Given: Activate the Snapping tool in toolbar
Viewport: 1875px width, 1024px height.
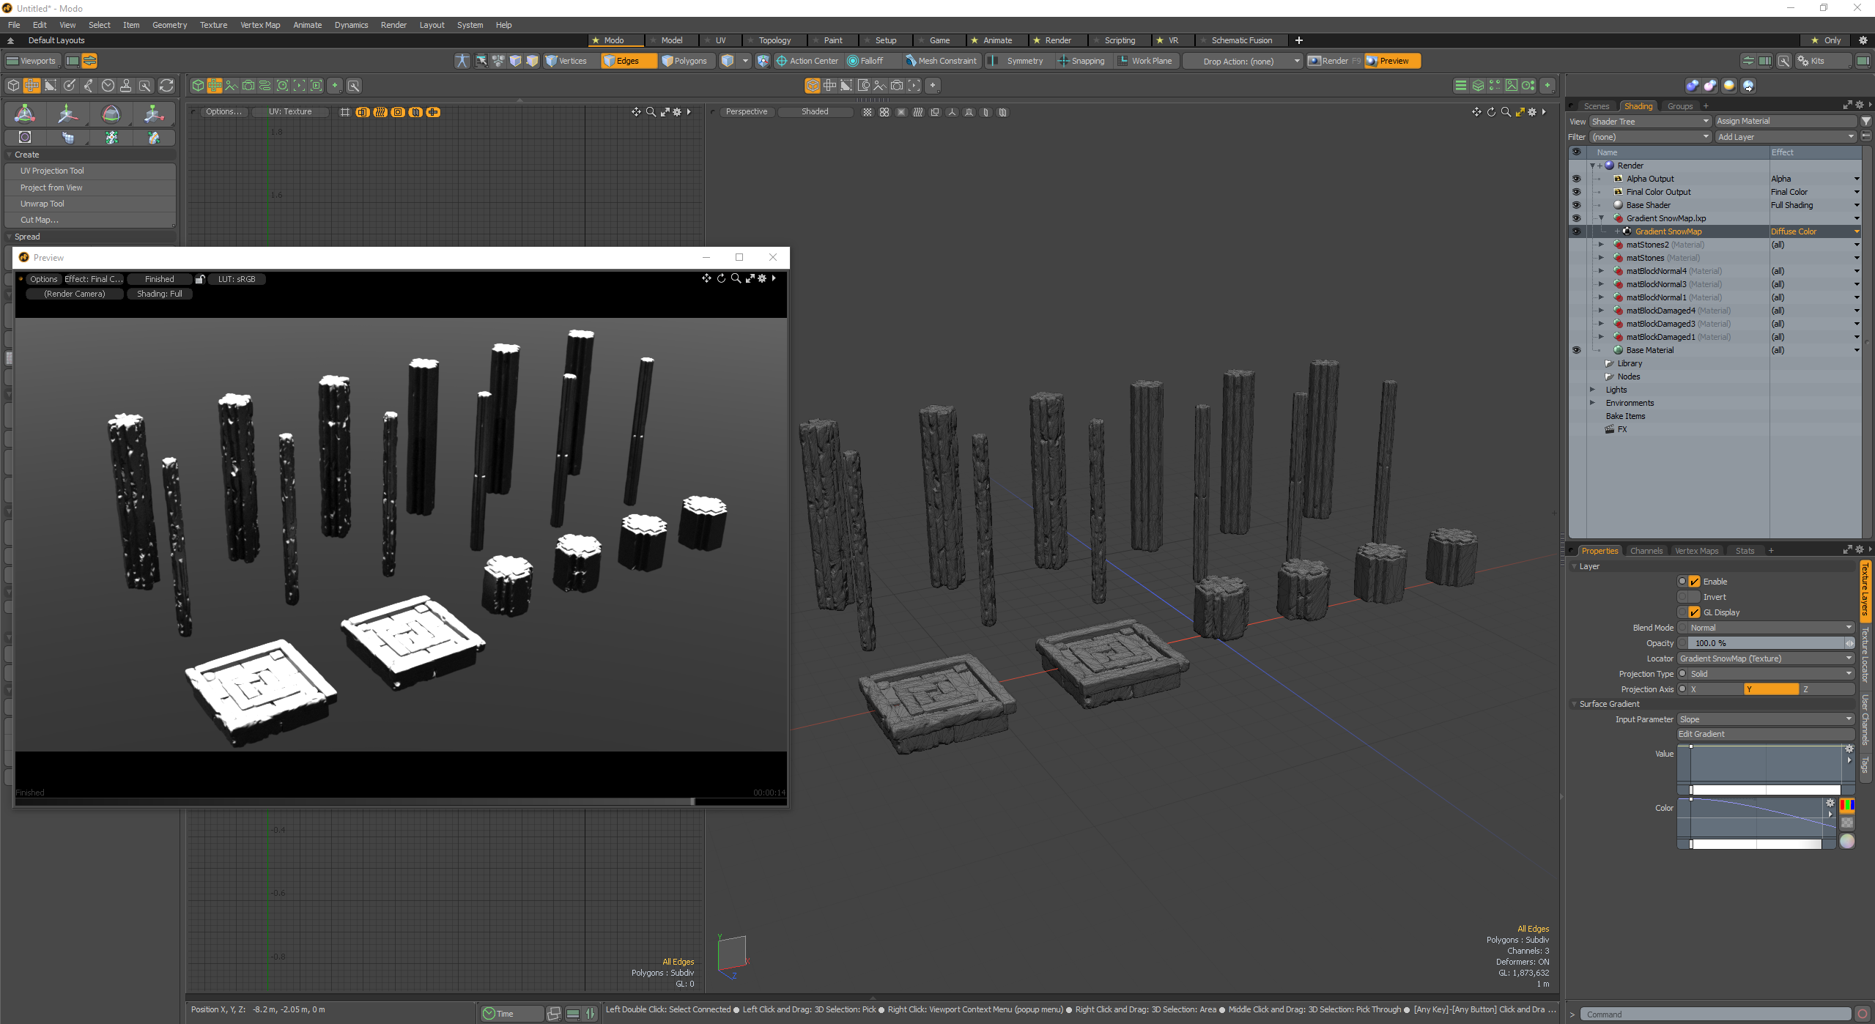Looking at the screenshot, I should click(x=1086, y=61).
